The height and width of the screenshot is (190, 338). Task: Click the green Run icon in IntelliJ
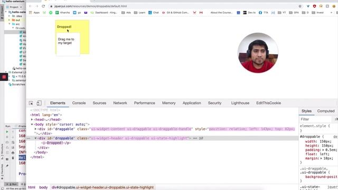pos(7,131)
